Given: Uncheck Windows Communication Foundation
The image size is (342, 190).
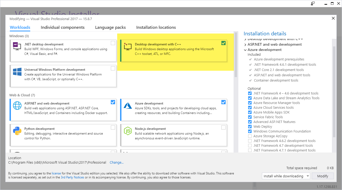Looking at the screenshot, I should pos(250,131).
